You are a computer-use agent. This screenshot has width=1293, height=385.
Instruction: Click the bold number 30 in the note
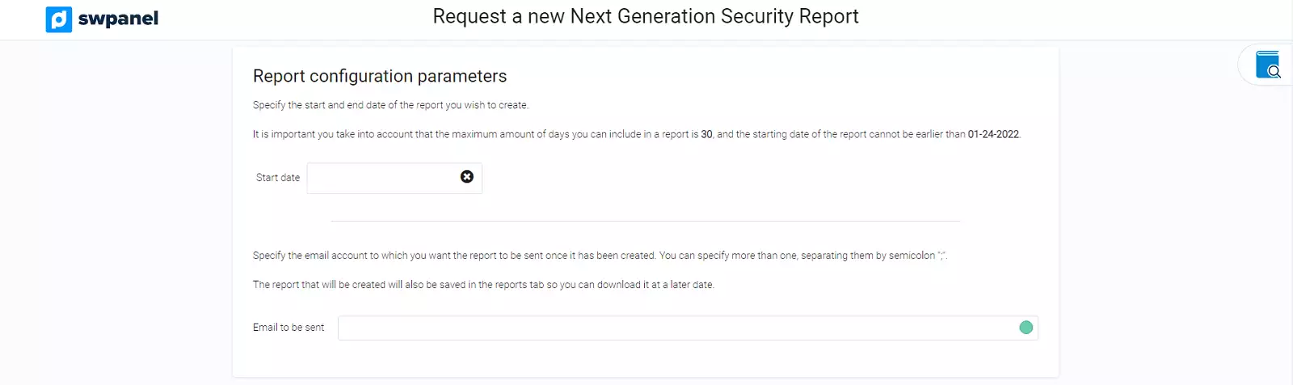706,135
